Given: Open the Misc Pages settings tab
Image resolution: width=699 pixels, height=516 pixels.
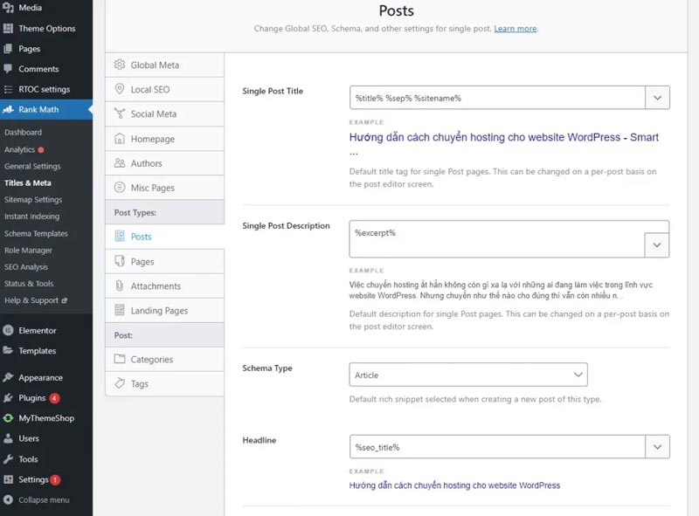Looking at the screenshot, I should (152, 188).
